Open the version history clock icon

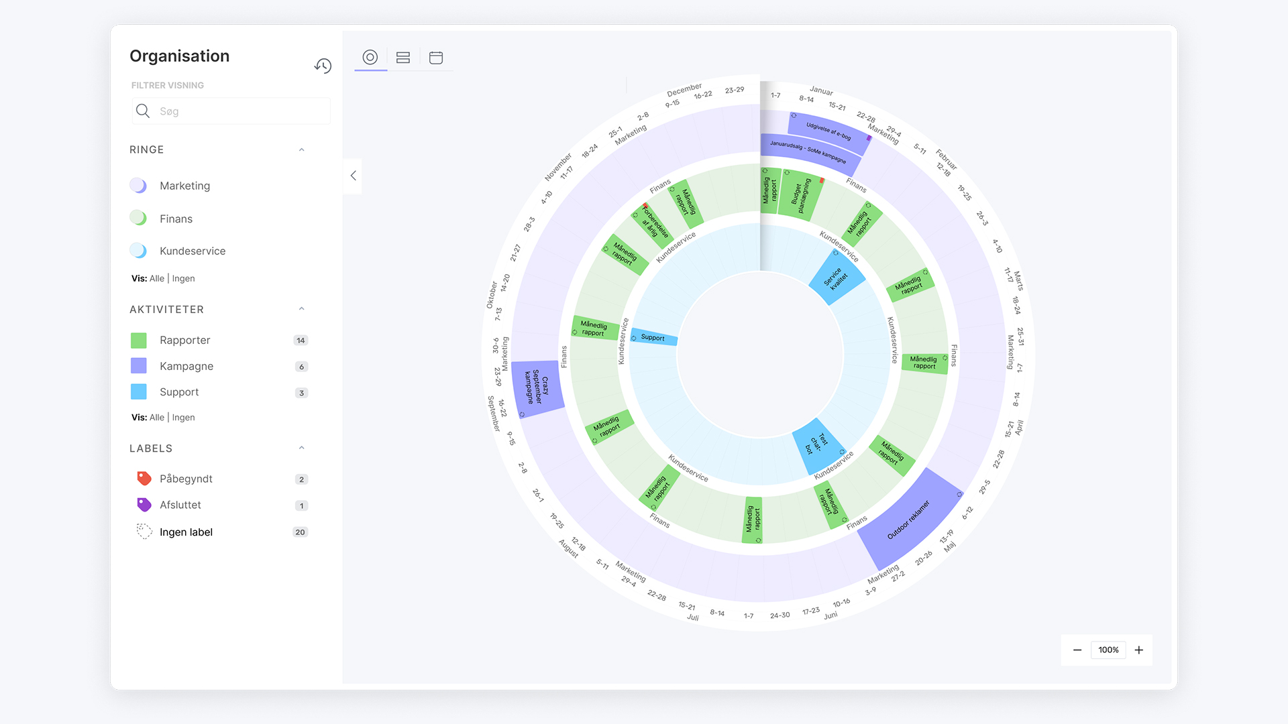tap(323, 66)
